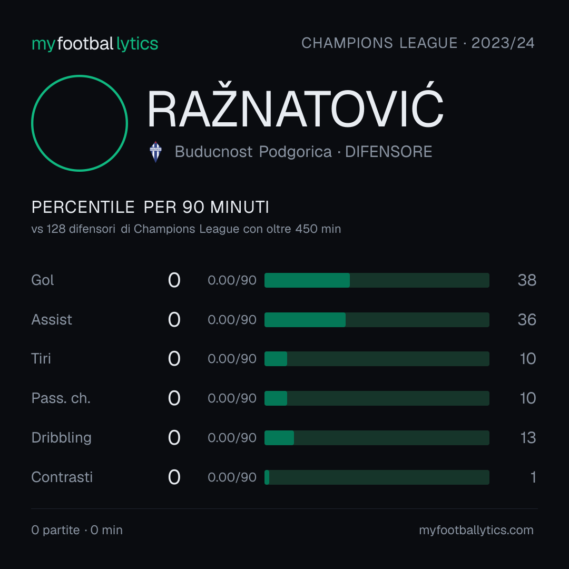
Task: Click the Buducnost Podgorica club crest icon
Action: (x=155, y=152)
